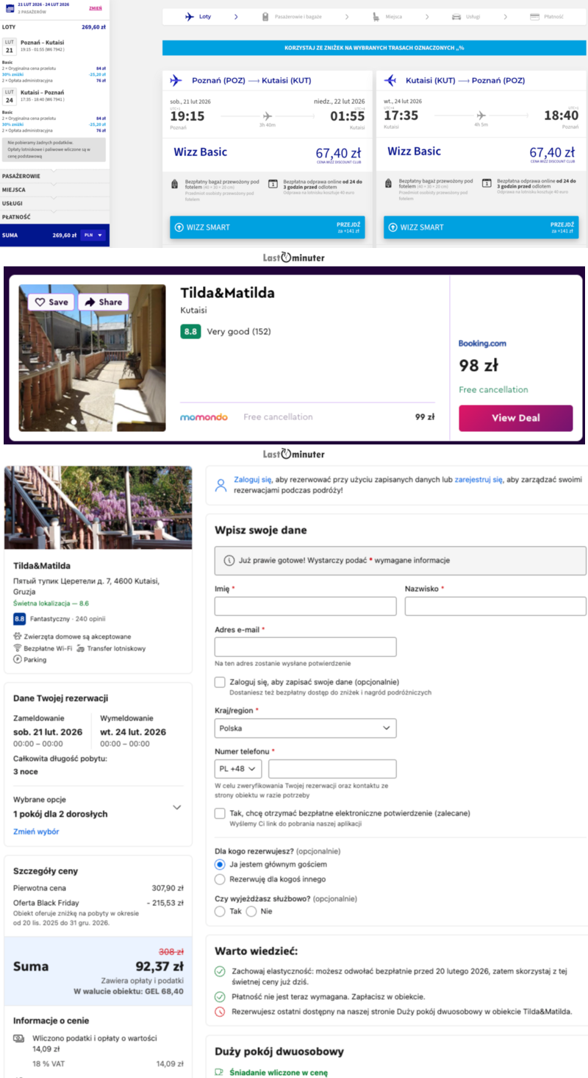The image size is (588, 1078).
Task: Click the airplane icon in Loty step
Action: pos(189,16)
